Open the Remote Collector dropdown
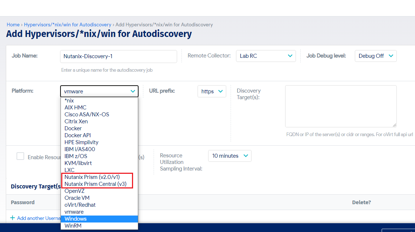The height and width of the screenshot is (232, 415). click(266, 56)
